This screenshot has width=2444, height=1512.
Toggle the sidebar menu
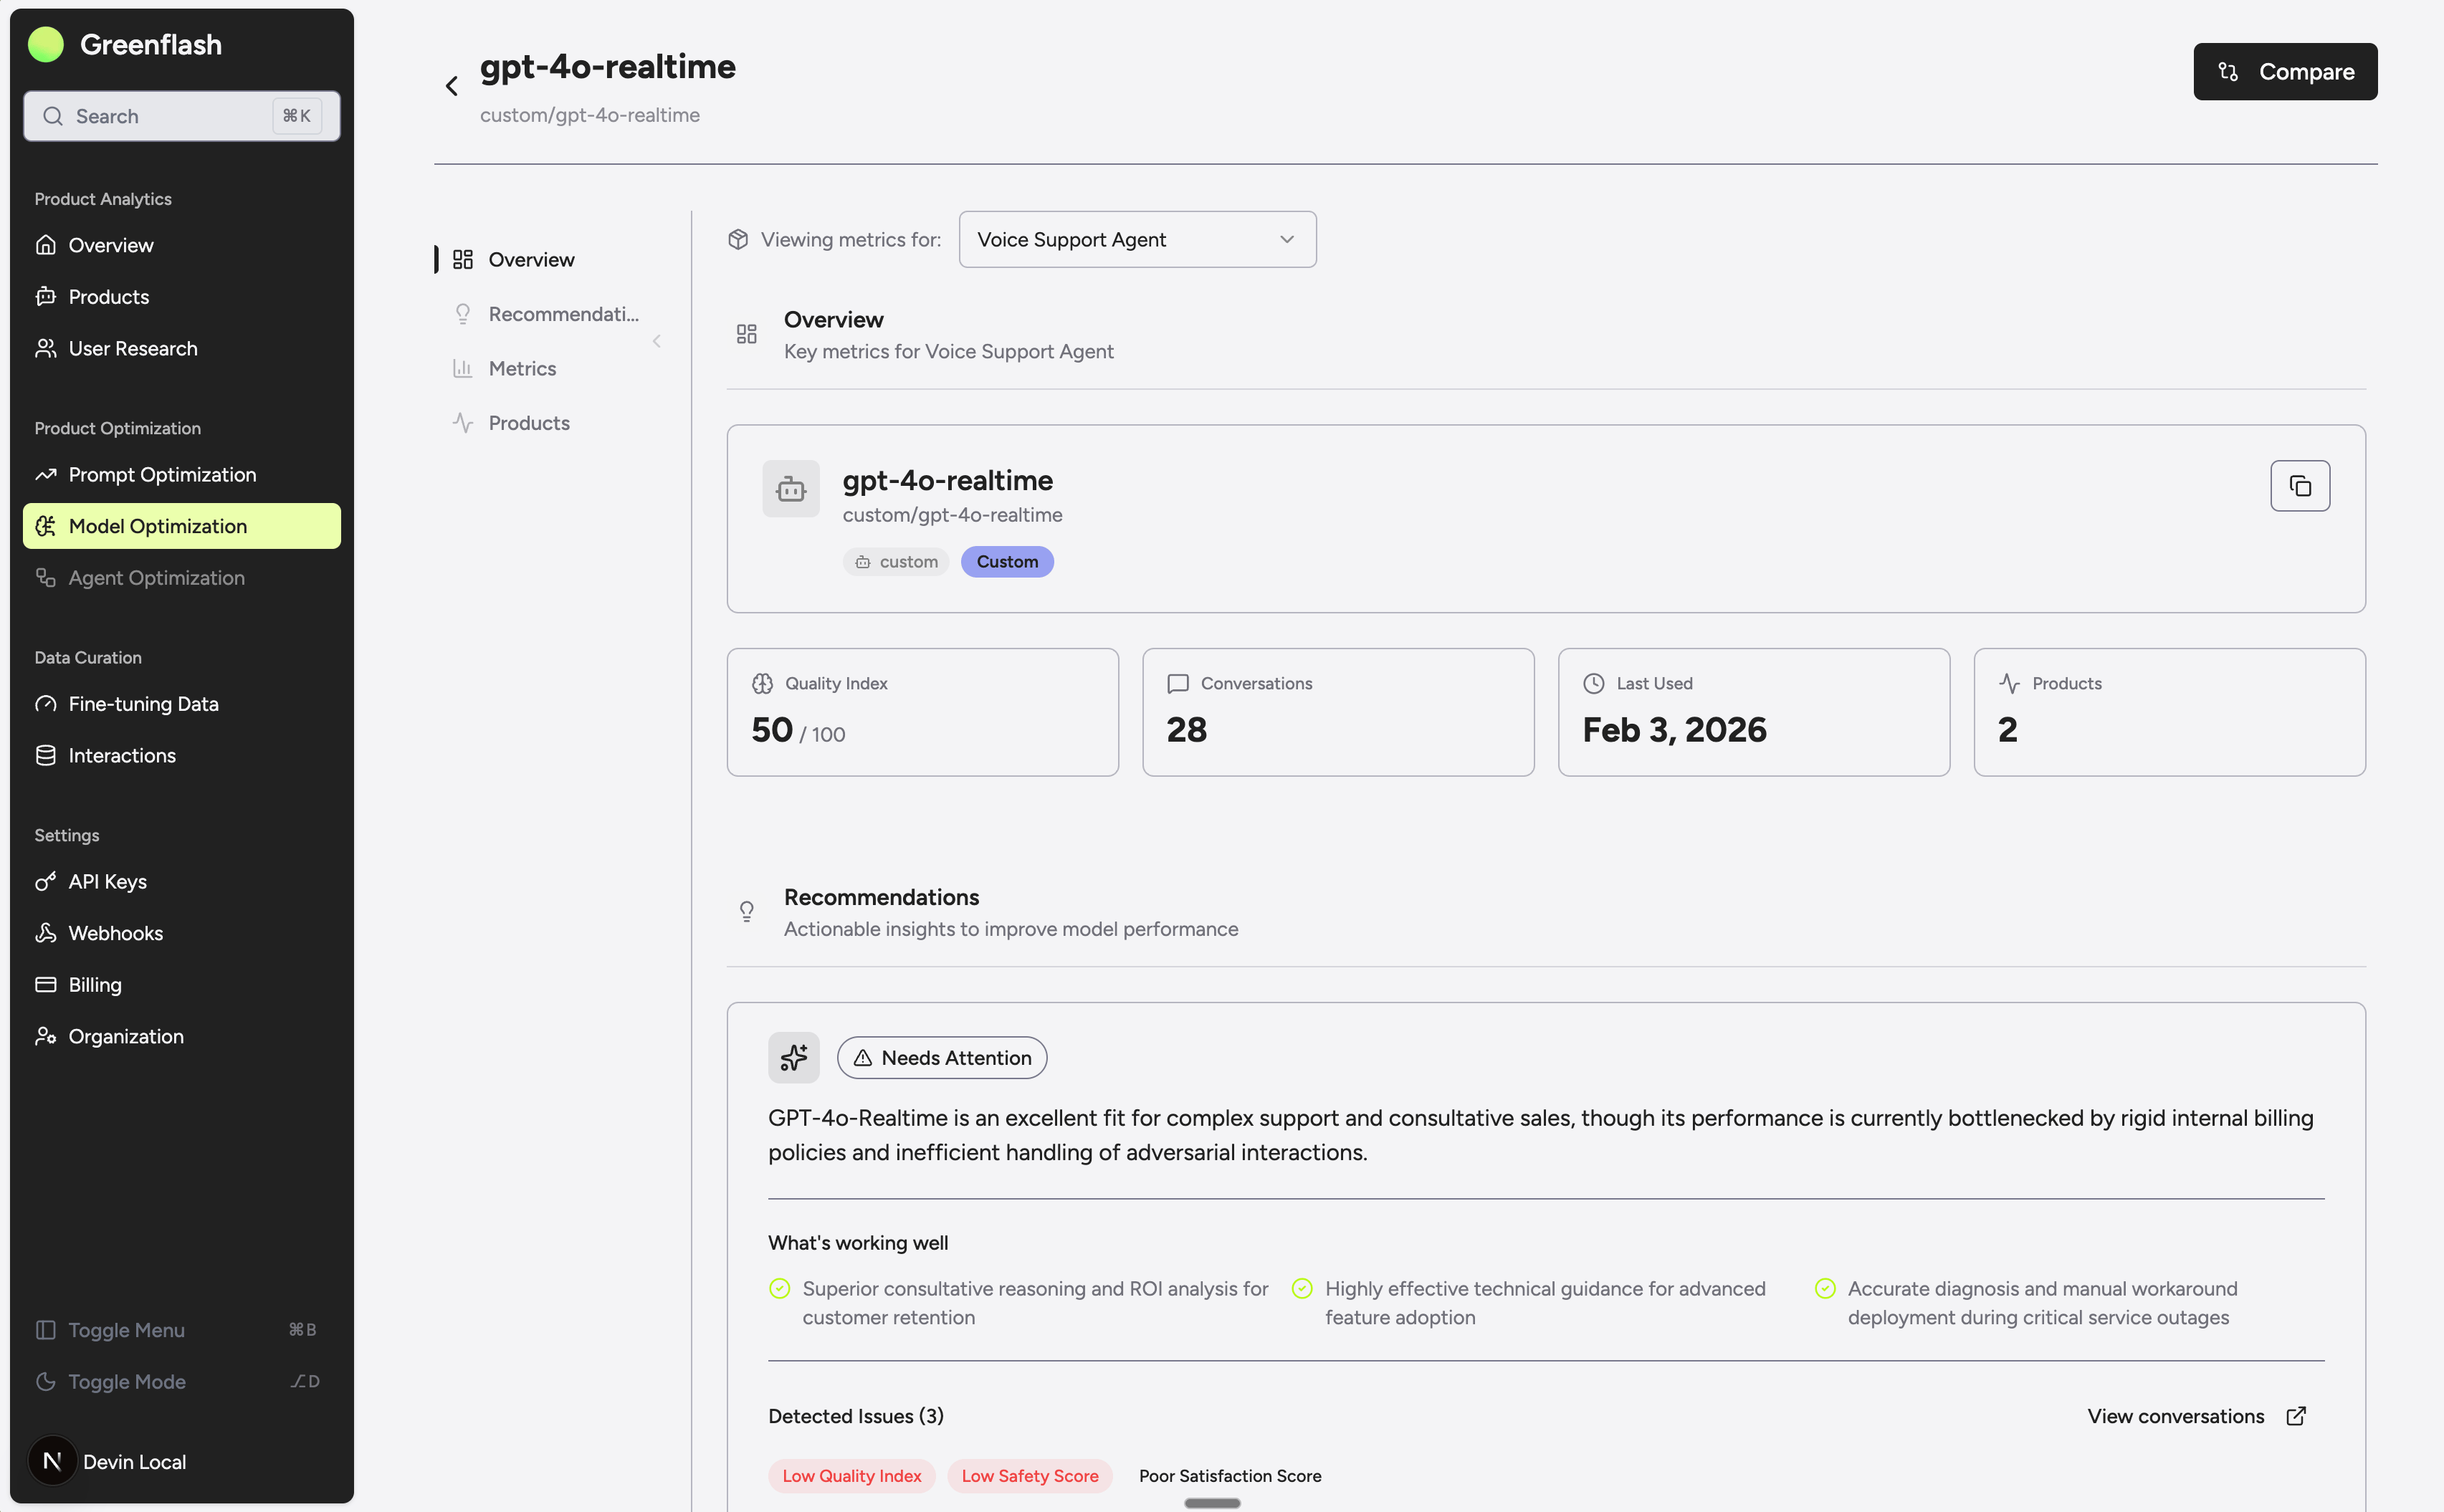[181, 1330]
